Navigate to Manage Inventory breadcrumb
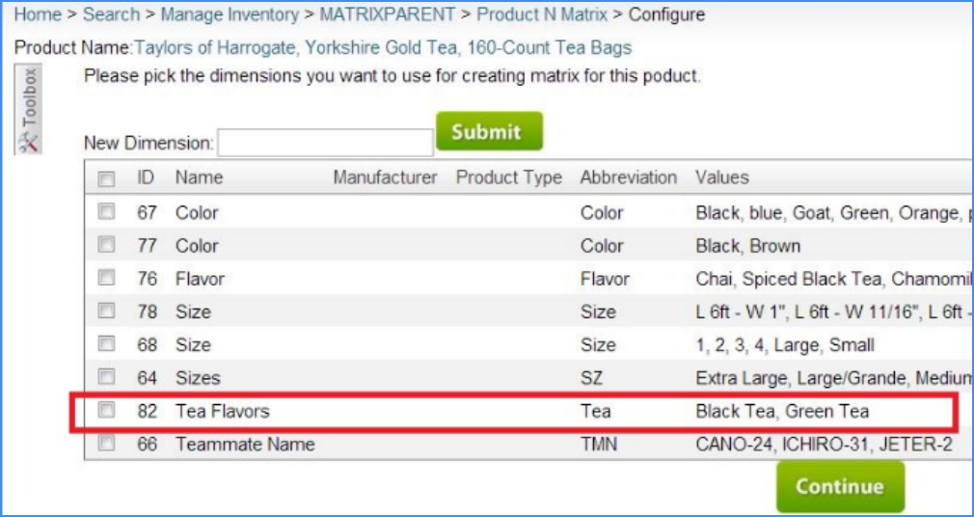Screen dimensions: 974x517 (x=230, y=14)
